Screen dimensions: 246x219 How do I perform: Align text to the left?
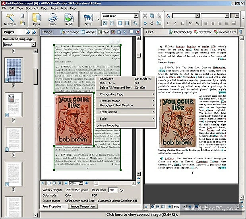206,23
